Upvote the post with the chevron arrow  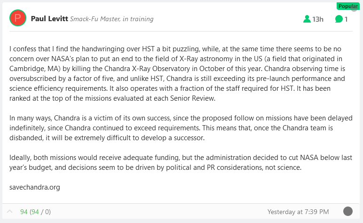(x=10, y=211)
